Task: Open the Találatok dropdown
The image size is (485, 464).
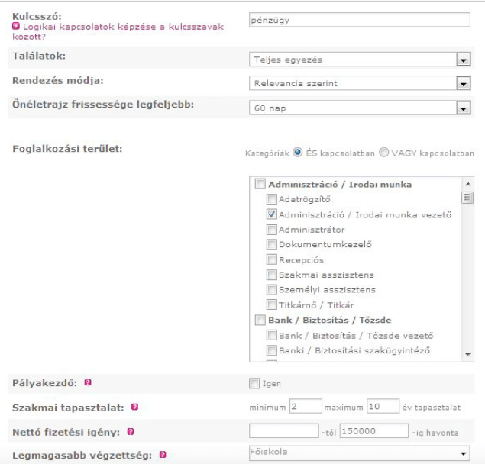Action: tap(461, 58)
